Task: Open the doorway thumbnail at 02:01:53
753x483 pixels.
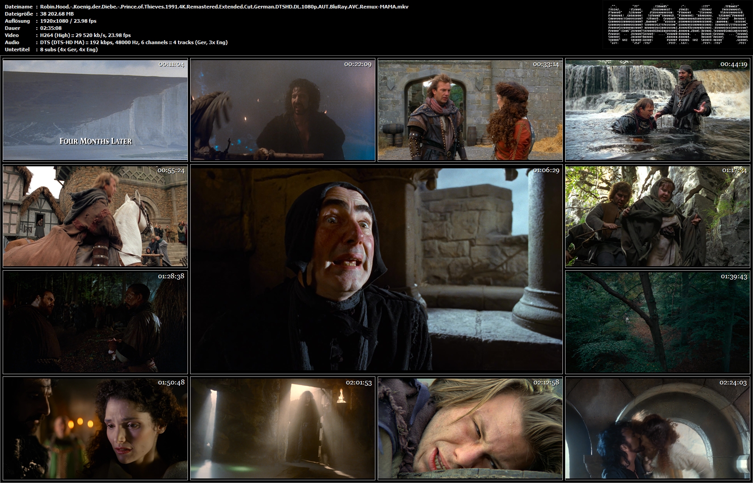Action: point(283,428)
